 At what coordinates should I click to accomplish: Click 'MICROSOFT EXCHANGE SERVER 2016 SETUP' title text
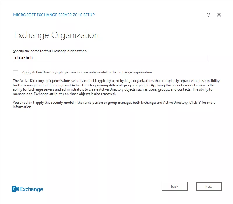point(54,15)
